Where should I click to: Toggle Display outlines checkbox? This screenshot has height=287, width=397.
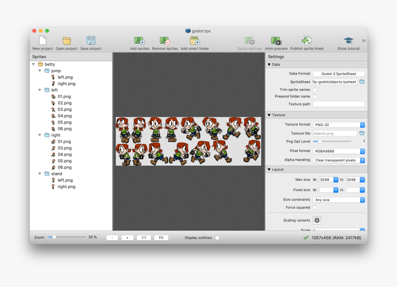pyautogui.click(x=217, y=238)
